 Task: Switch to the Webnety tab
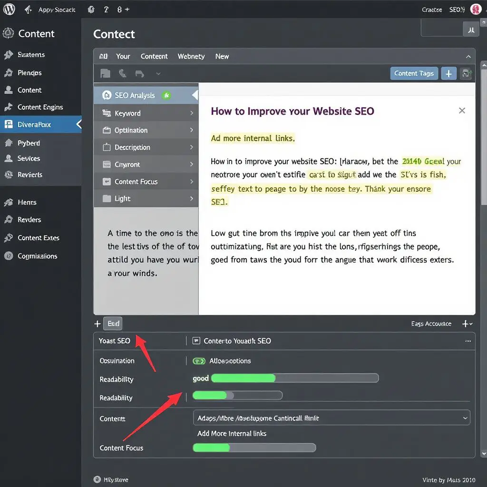tap(191, 56)
